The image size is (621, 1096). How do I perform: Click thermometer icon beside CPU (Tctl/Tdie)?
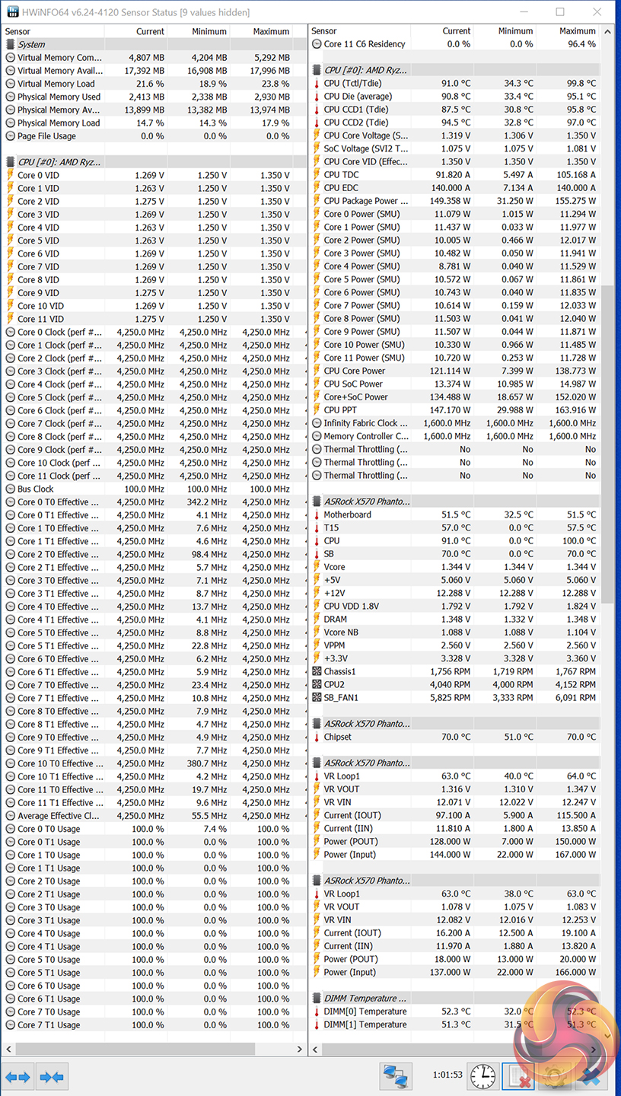(x=317, y=84)
